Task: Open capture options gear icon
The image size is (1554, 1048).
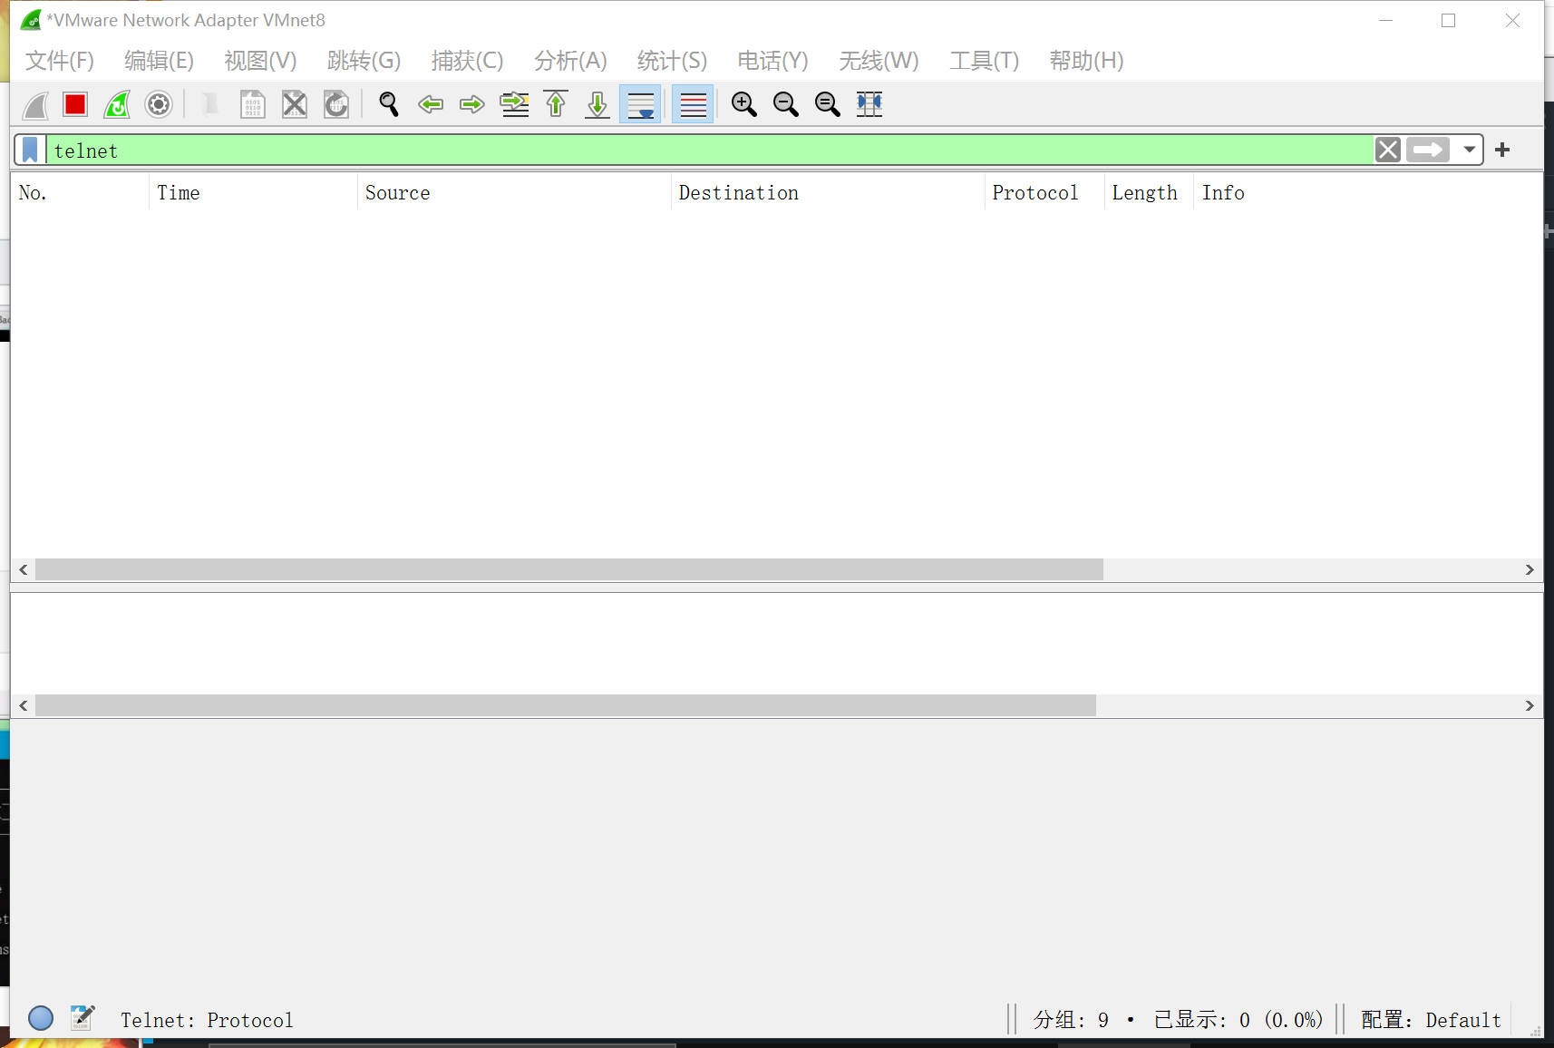Action: 159,104
